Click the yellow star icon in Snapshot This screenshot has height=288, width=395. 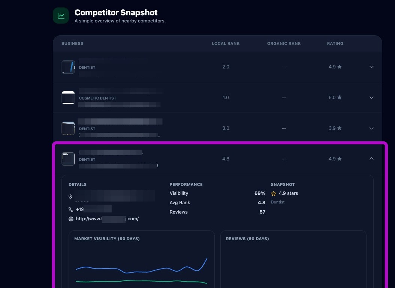point(274,193)
